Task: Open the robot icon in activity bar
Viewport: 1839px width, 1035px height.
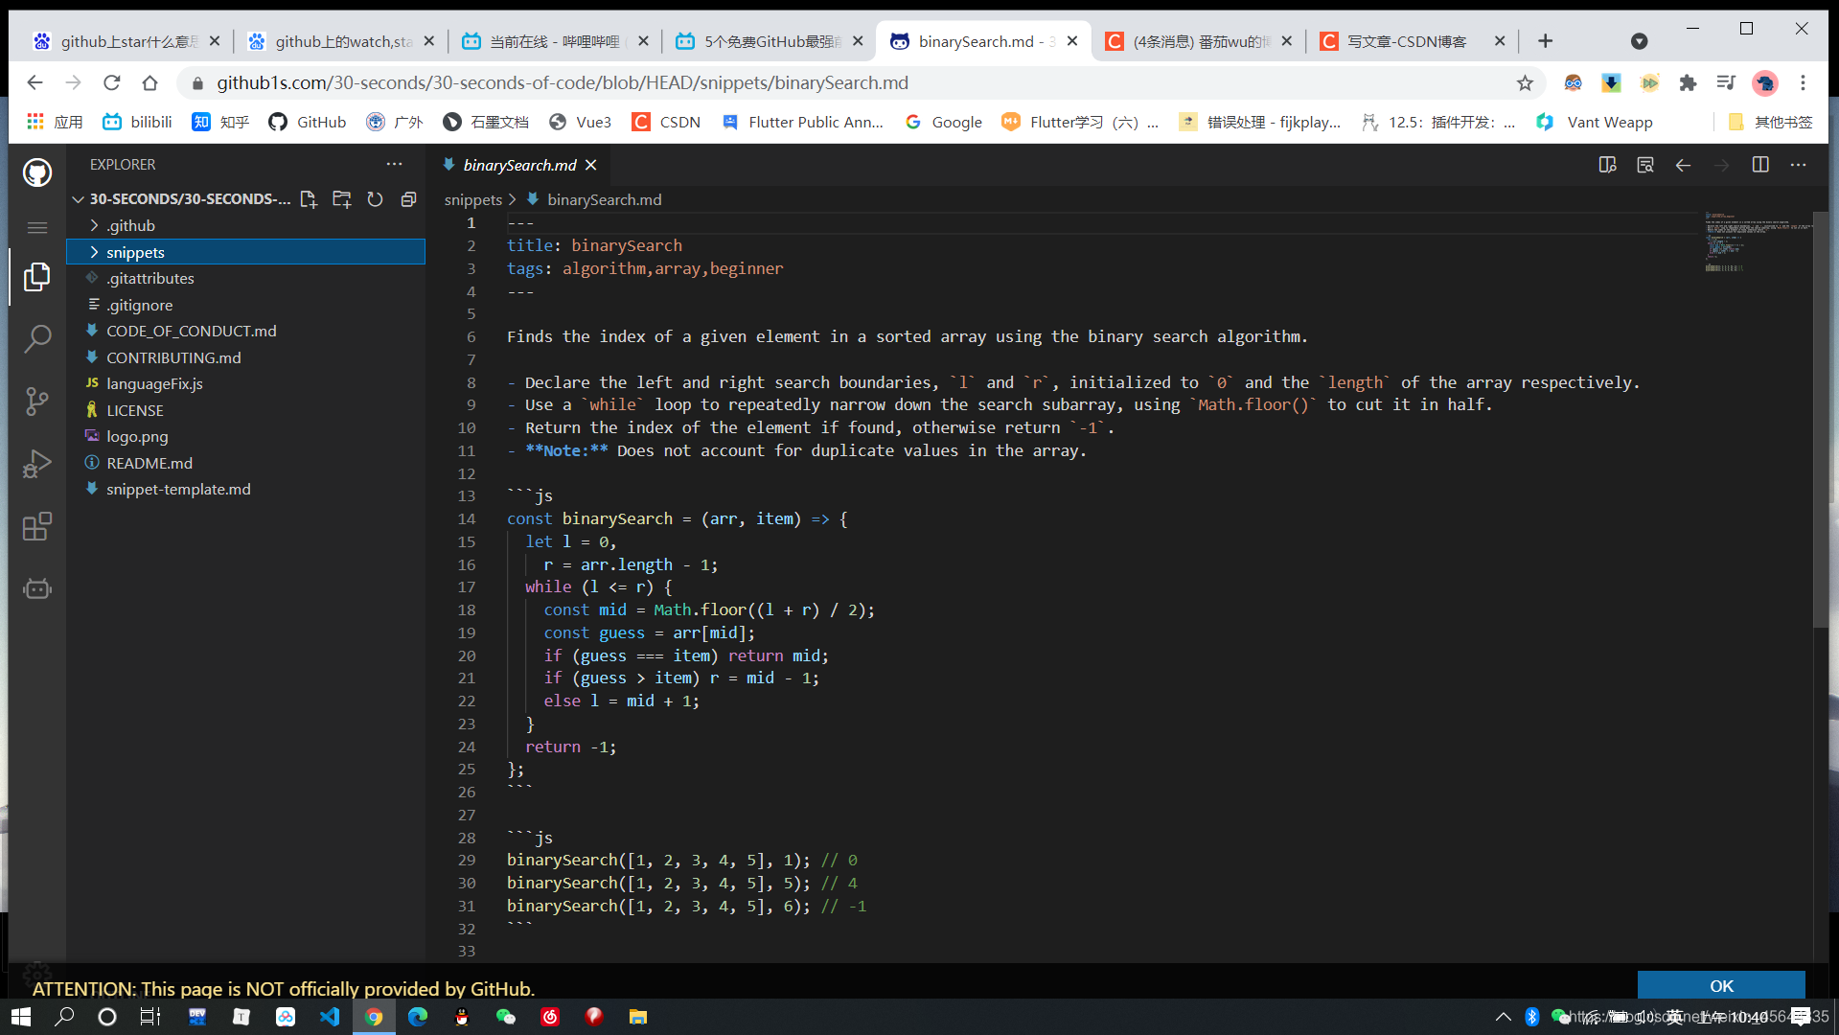Action: pyautogui.click(x=37, y=588)
